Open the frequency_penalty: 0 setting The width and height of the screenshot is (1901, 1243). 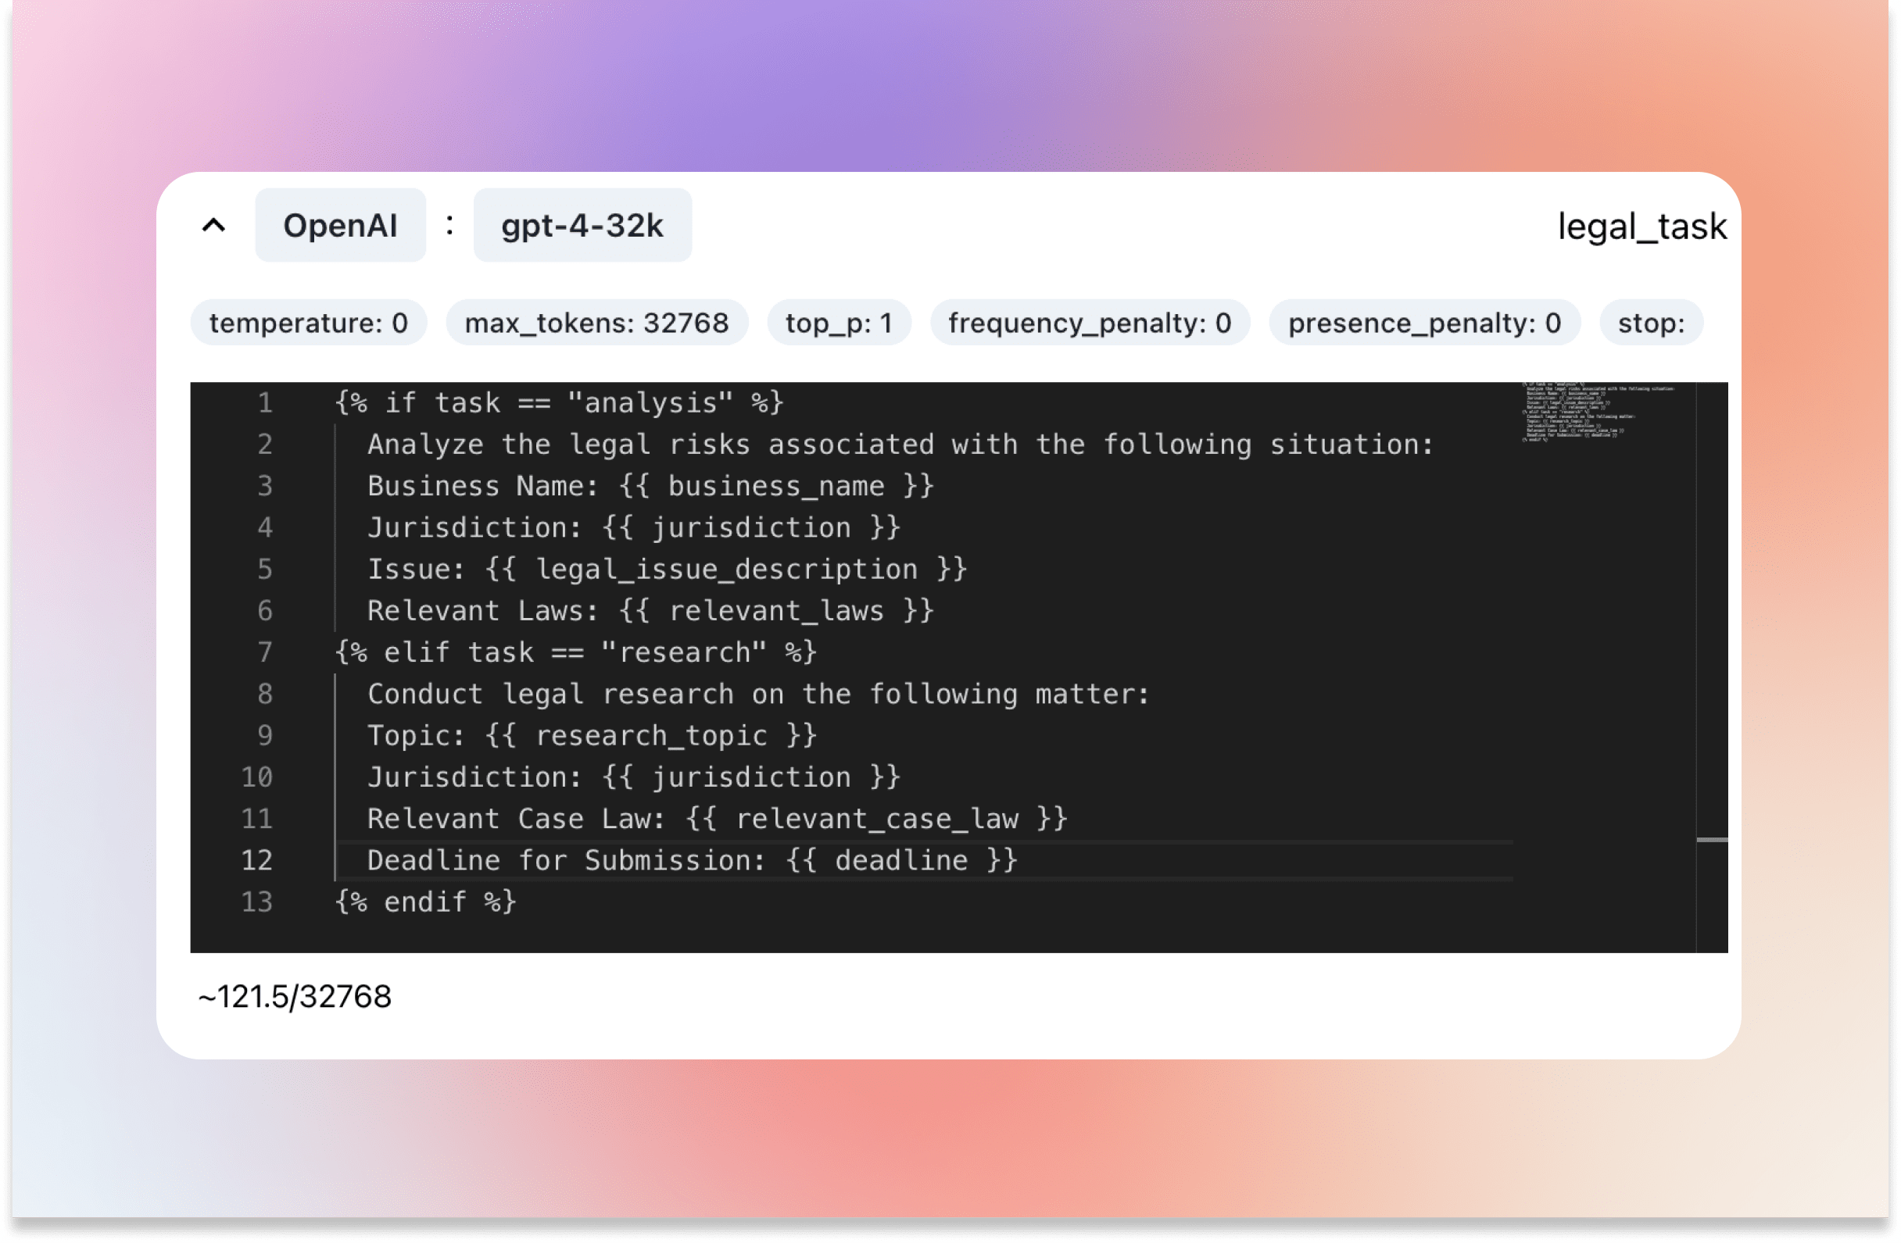click(1089, 323)
